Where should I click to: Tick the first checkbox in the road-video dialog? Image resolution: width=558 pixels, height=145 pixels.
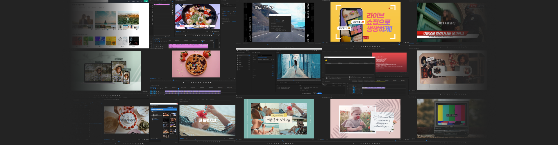point(272,23)
